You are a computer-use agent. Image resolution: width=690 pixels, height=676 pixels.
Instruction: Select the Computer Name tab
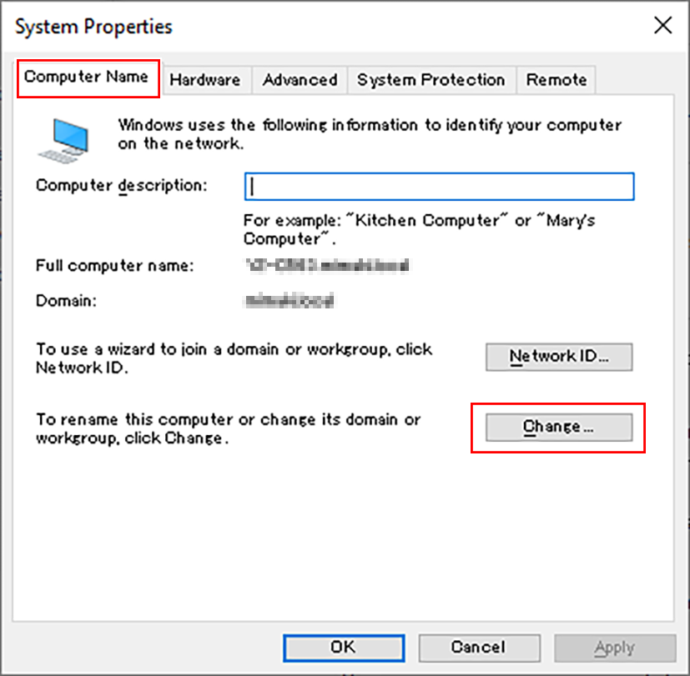click(87, 78)
